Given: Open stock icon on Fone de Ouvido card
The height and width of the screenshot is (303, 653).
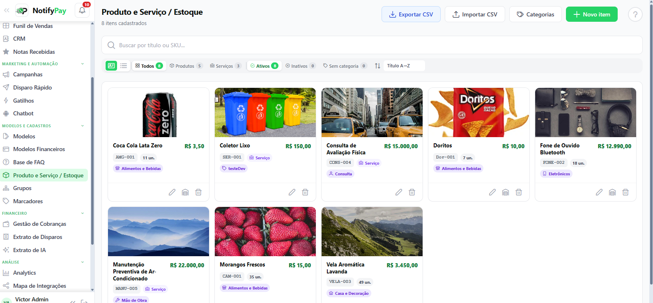Looking at the screenshot, I should click(x=612, y=192).
